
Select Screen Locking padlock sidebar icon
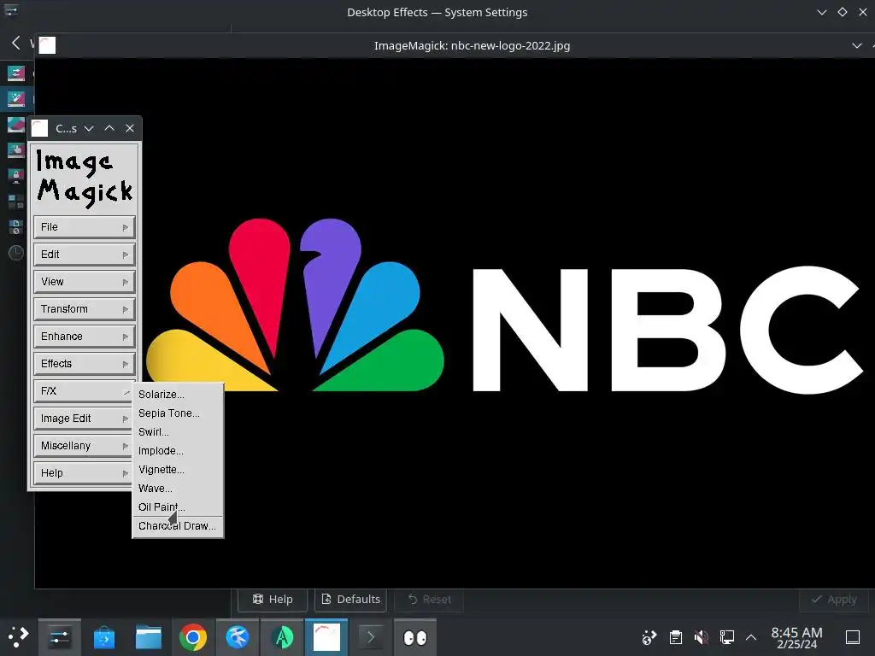[15, 176]
